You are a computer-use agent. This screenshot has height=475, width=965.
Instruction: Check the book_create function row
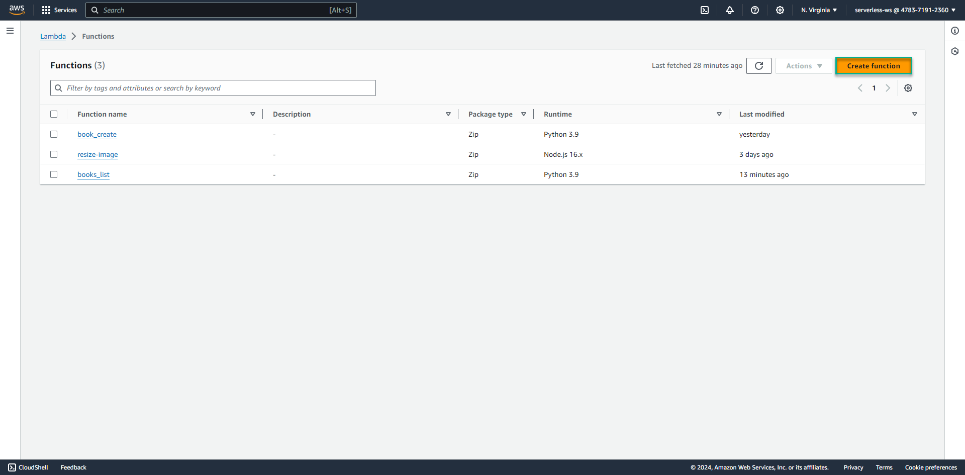(54, 134)
